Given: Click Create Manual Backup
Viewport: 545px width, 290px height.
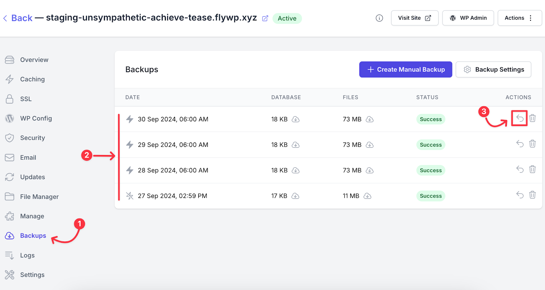Looking at the screenshot, I should 406,69.
